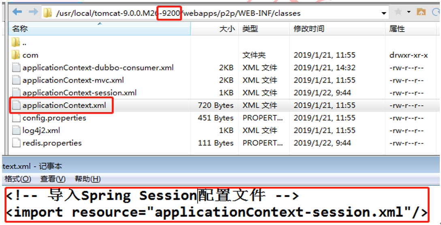The height and width of the screenshot is (225, 441).
Task: Select the config.properties file
Action: pyautogui.click(x=54, y=118)
